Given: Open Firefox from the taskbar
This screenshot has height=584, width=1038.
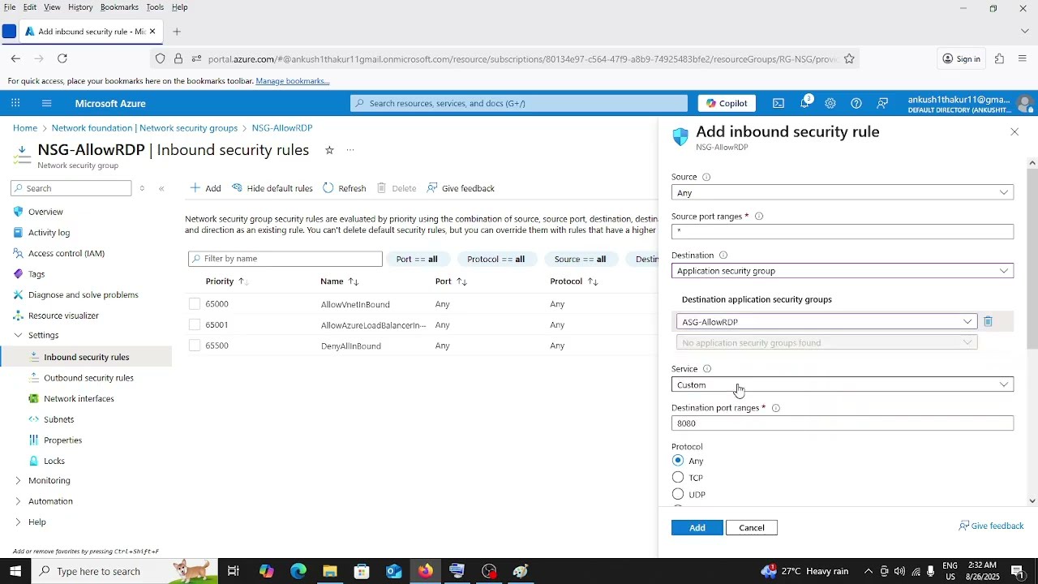Looking at the screenshot, I should pyautogui.click(x=426, y=571).
